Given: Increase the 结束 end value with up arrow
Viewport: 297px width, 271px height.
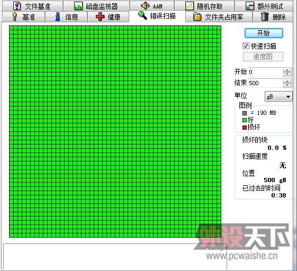Looking at the screenshot, I should (287, 81).
